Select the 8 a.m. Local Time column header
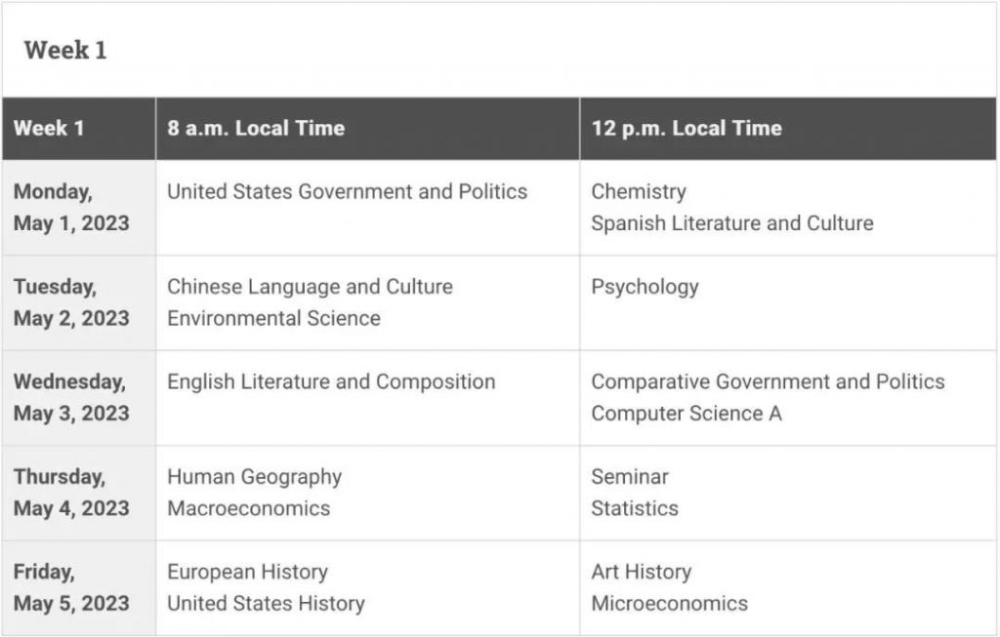The image size is (1000, 637). pos(256,128)
